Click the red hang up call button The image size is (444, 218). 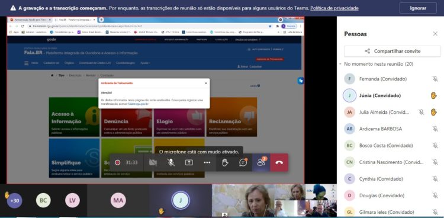click(279, 162)
